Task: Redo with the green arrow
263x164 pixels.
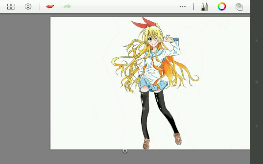Action: (x=67, y=7)
